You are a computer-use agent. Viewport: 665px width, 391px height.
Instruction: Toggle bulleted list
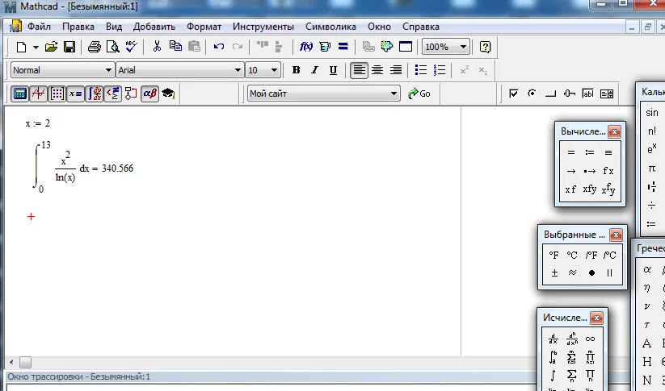pos(421,70)
